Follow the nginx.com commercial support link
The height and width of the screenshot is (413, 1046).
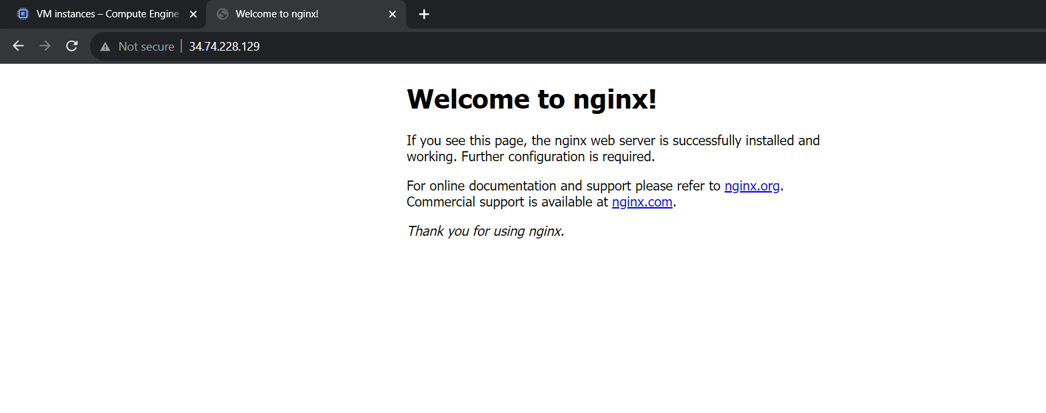click(641, 202)
